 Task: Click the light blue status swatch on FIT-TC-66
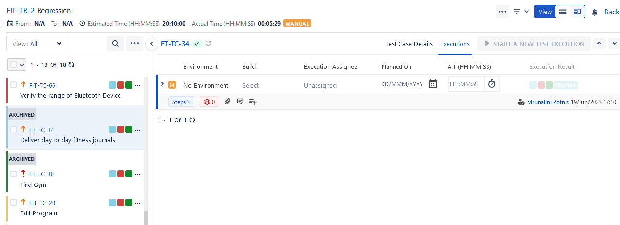click(112, 85)
